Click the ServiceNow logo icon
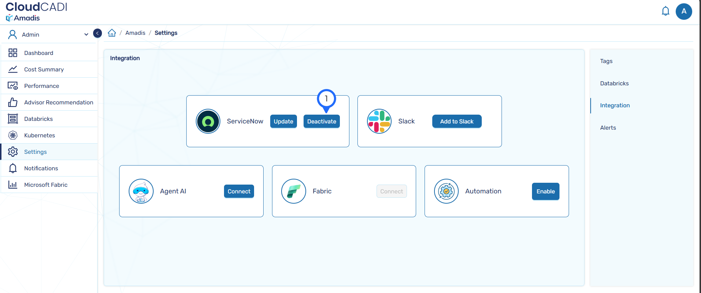 (208, 121)
